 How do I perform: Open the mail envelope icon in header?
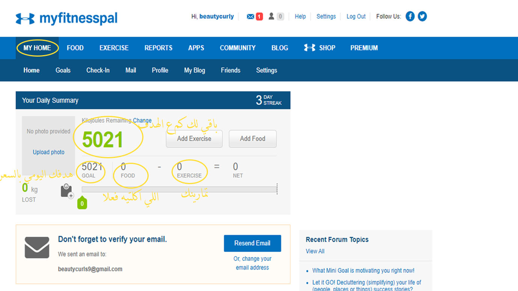[250, 16]
